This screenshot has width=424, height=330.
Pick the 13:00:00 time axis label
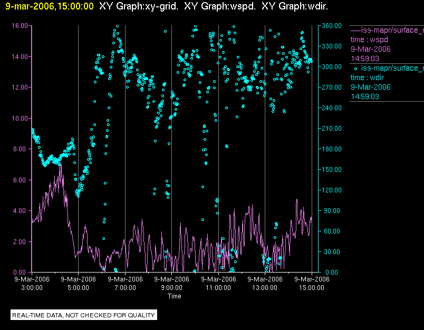[265, 288]
